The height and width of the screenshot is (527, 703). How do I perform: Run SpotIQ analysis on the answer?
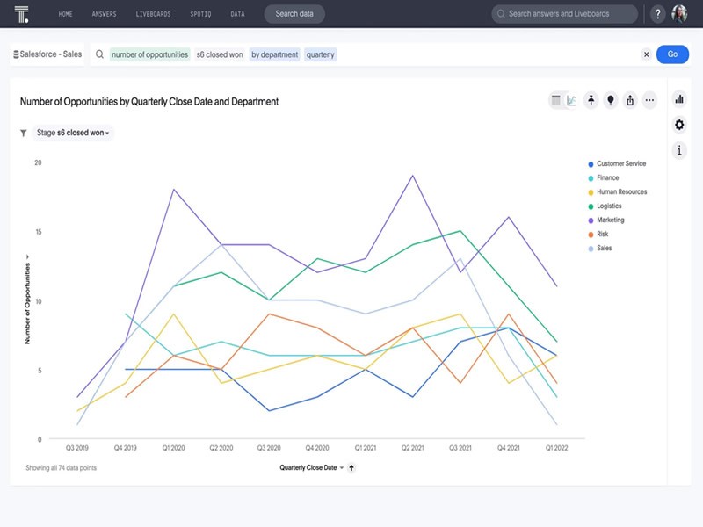point(611,99)
